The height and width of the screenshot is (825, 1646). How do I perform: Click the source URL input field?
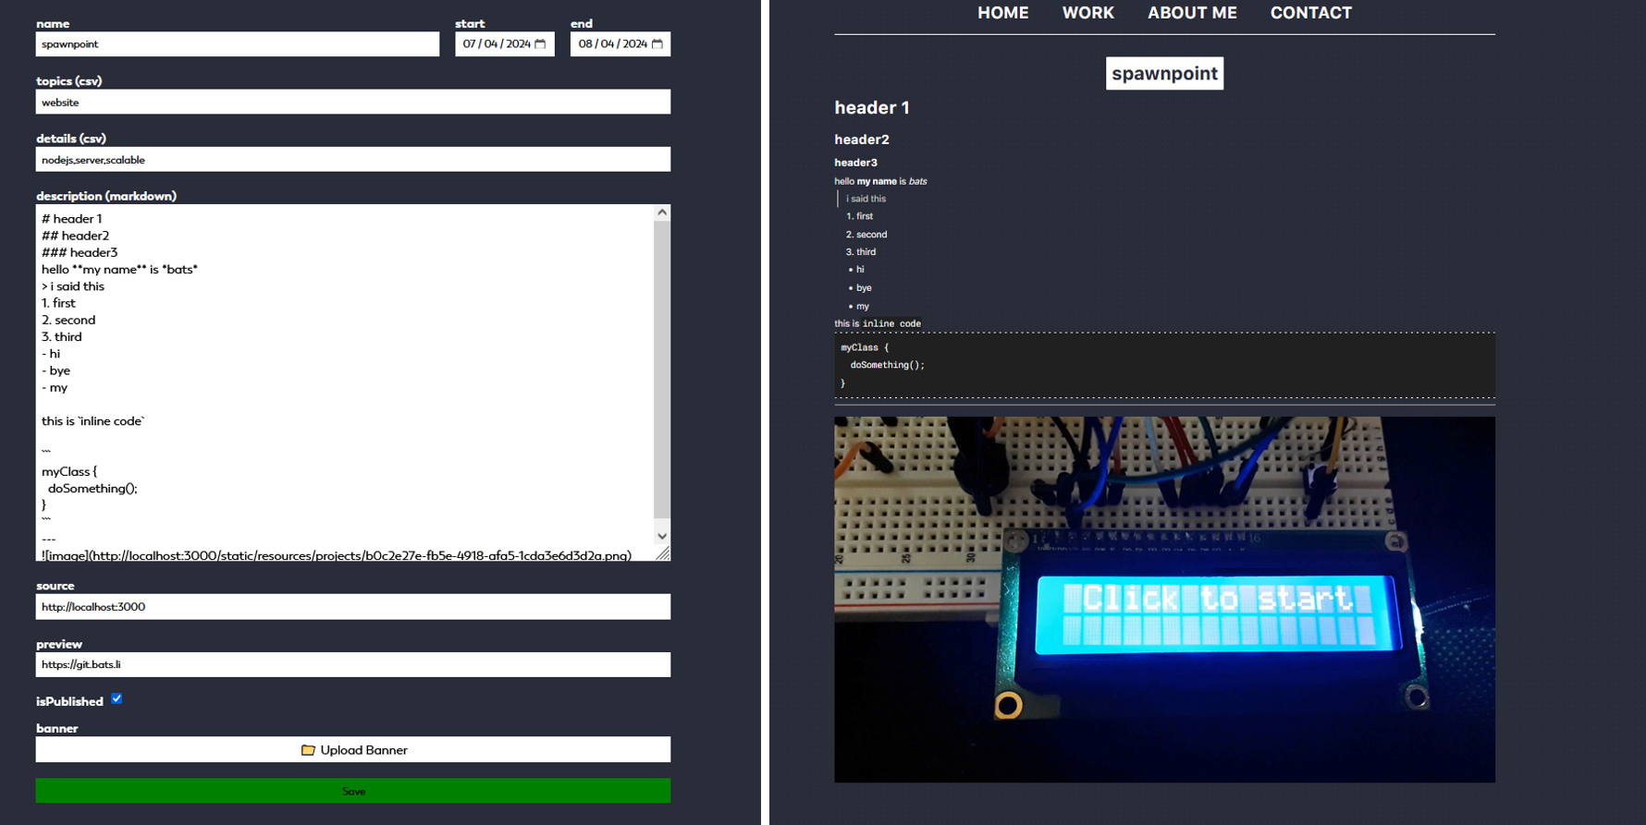pyautogui.click(x=352, y=607)
